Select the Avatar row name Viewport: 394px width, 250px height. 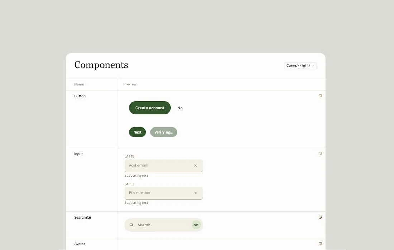point(80,244)
